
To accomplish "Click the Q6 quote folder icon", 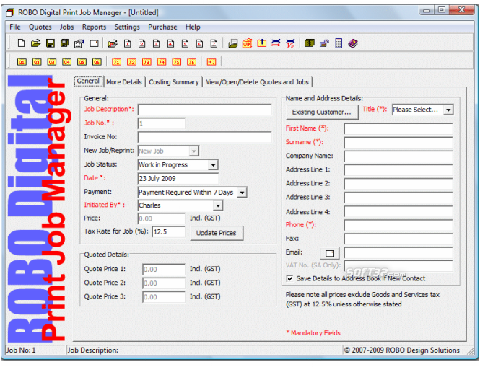I will pos(97,62).
